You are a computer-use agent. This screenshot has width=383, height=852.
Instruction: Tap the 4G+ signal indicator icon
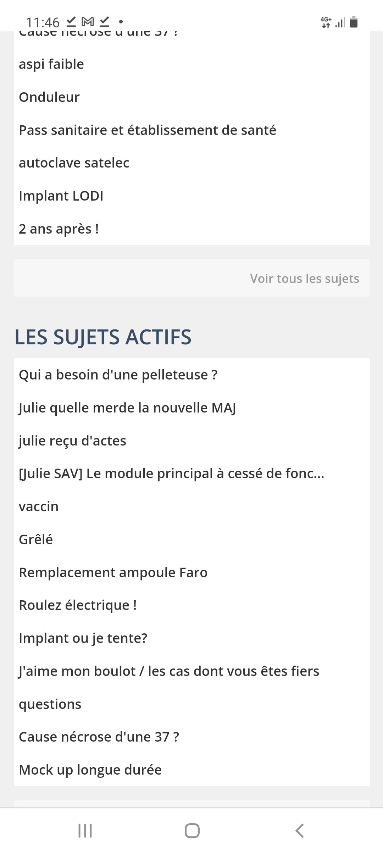point(326,22)
